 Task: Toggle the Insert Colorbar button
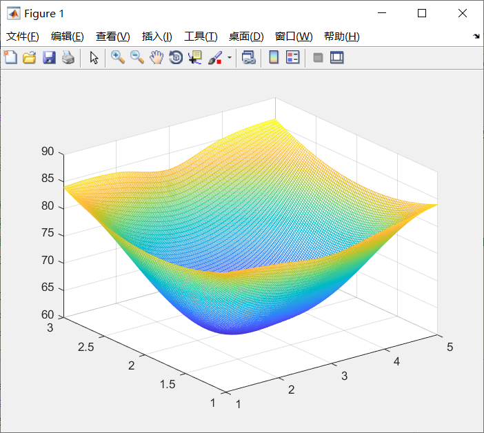point(274,58)
